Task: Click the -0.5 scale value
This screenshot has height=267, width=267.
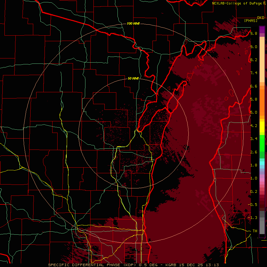Action: 253,205
